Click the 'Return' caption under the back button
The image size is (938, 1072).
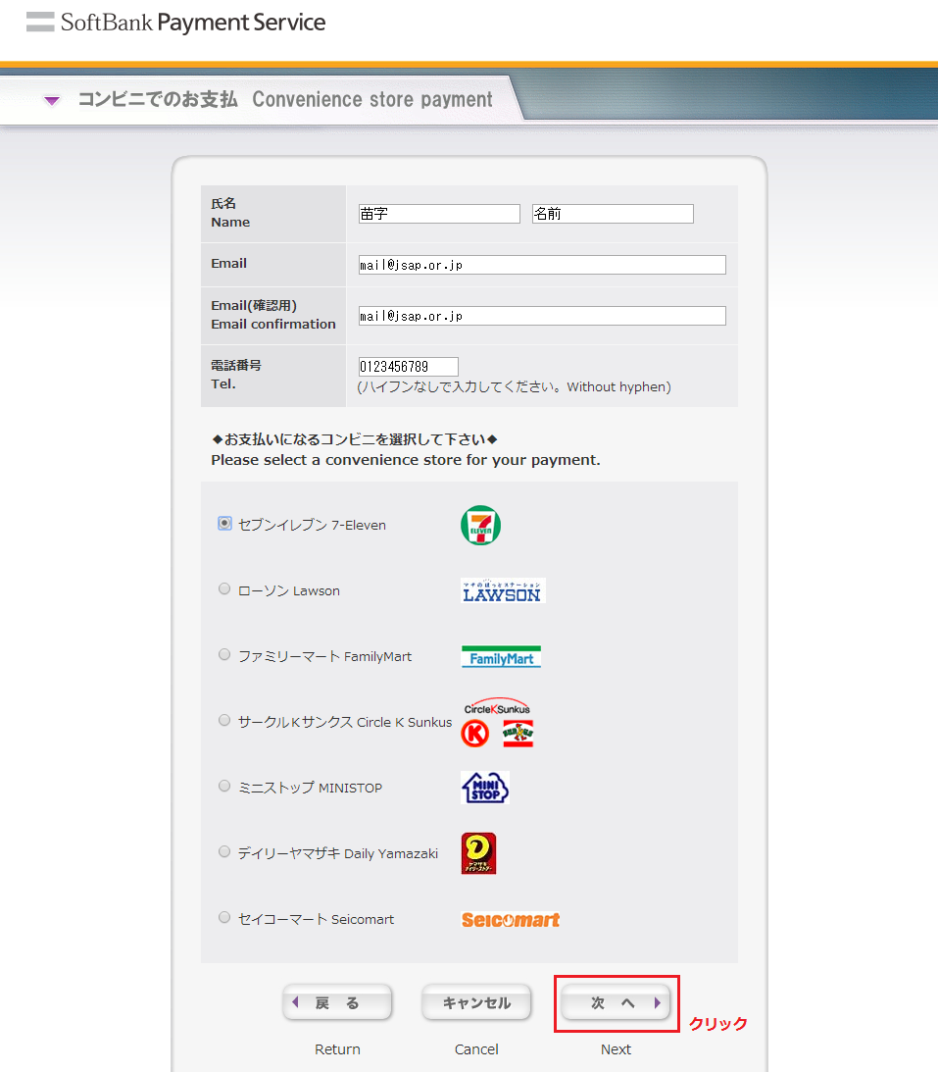click(337, 1049)
